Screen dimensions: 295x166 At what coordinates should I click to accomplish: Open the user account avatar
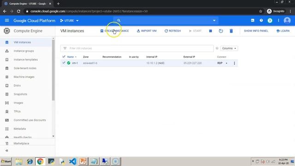coord(287,20)
